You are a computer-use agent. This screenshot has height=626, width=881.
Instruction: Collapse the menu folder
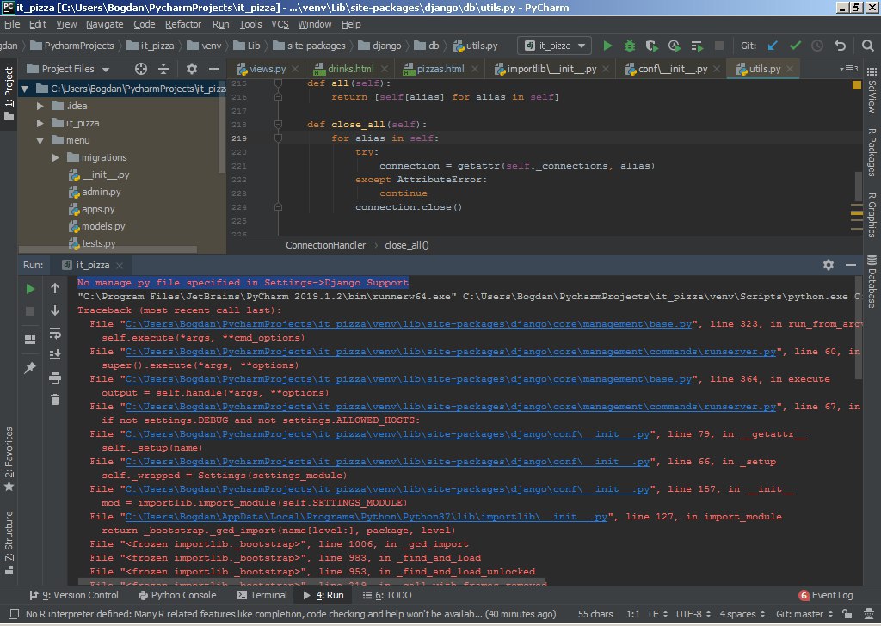[x=40, y=140]
